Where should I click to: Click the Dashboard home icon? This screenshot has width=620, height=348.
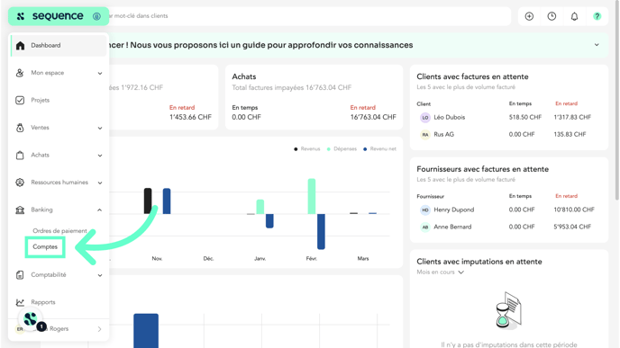20,45
